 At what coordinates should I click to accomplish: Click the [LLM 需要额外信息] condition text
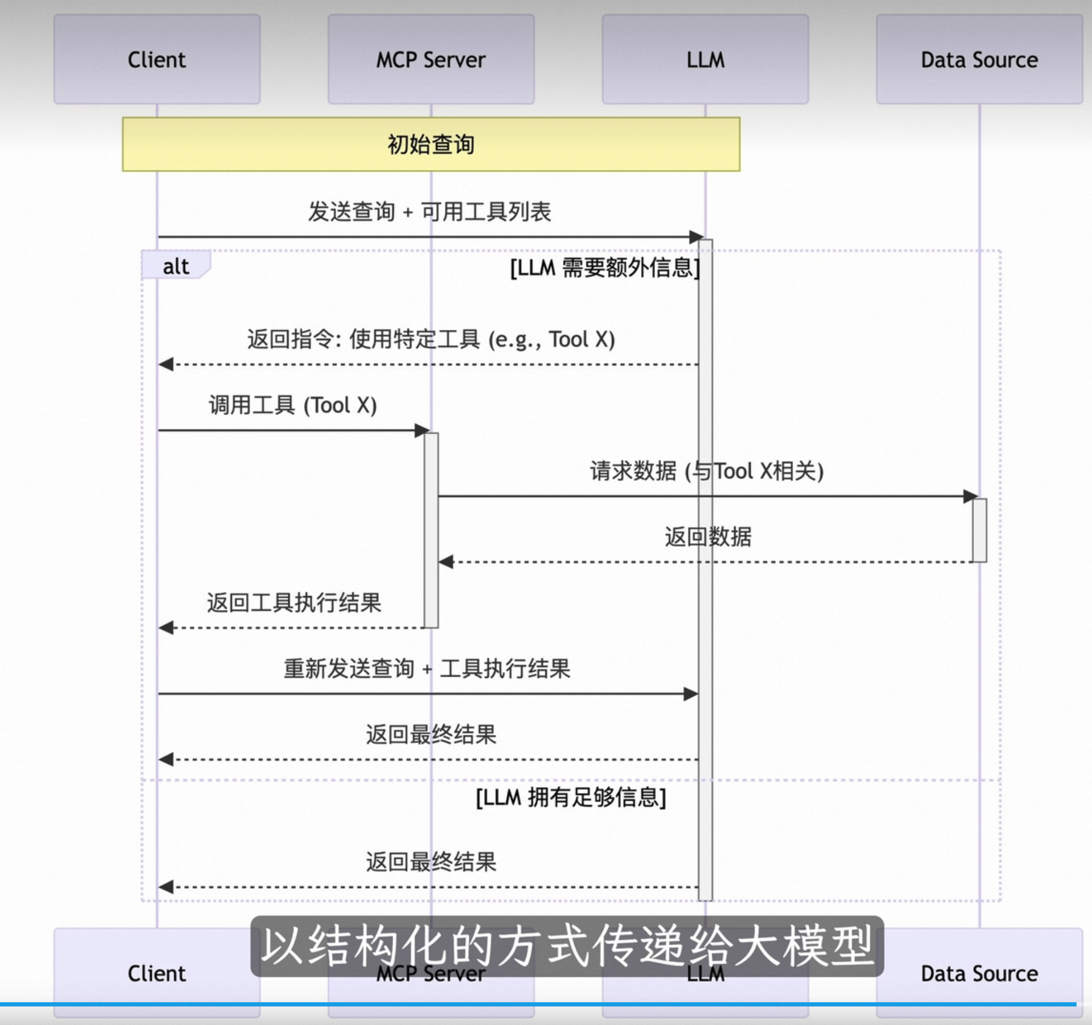click(605, 268)
